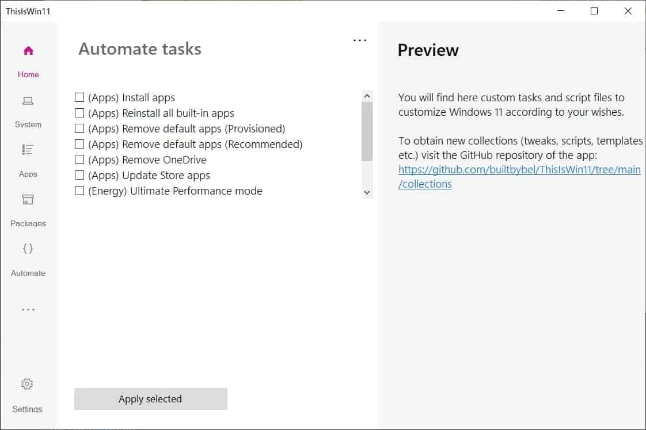Check Ultimate Performance mode
Image resolution: width=646 pixels, height=430 pixels.
click(x=79, y=191)
